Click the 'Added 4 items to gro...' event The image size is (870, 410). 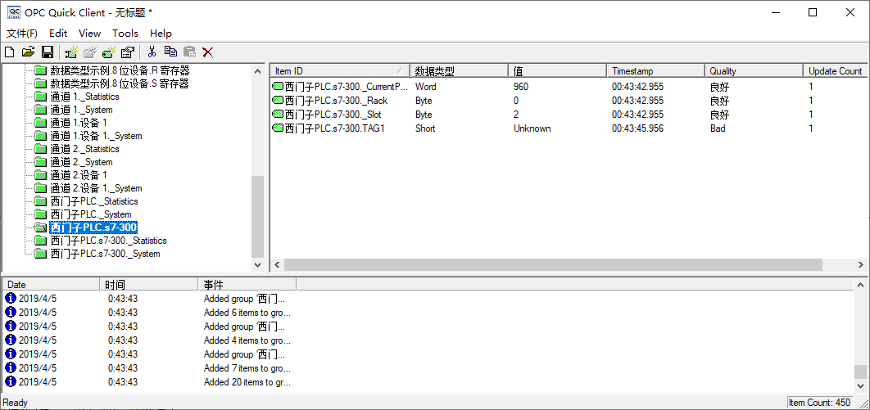(x=247, y=340)
